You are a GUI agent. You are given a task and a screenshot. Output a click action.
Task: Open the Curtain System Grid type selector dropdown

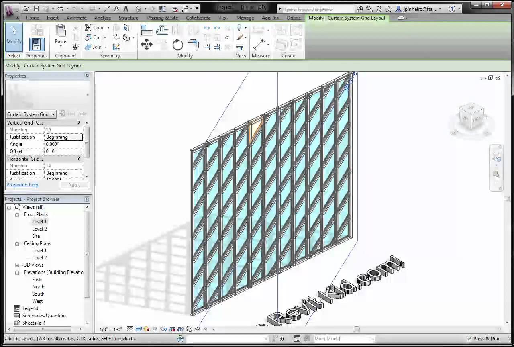tap(53, 114)
